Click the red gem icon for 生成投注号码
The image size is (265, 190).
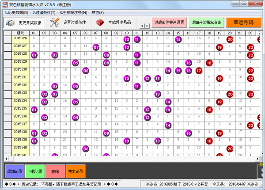point(100,23)
